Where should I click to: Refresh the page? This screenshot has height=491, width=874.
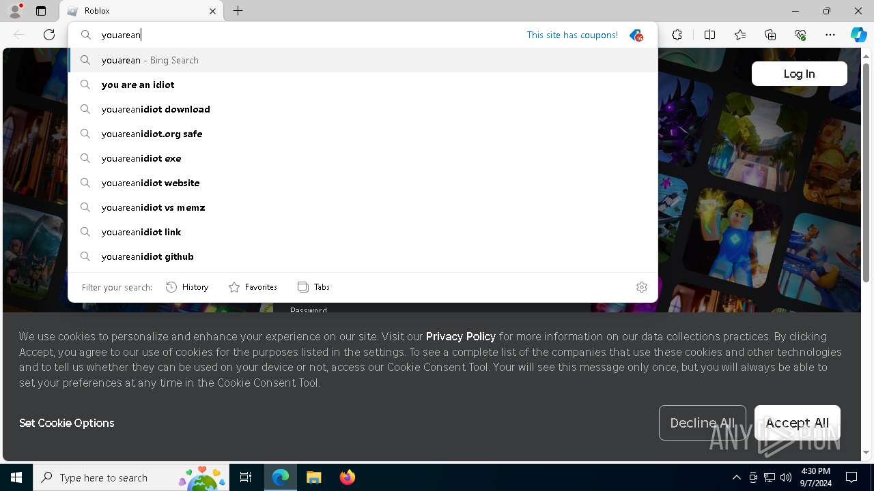click(49, 35)
